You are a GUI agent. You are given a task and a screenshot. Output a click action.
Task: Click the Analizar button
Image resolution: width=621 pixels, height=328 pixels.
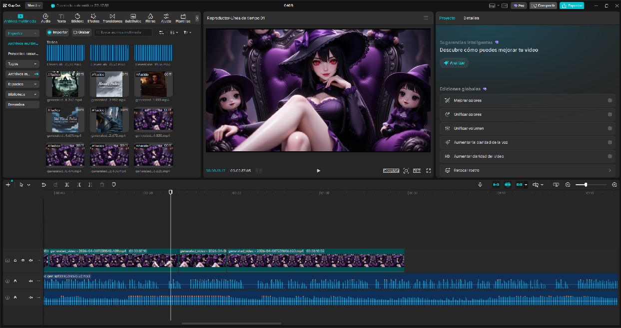click(x=454, y=63)
